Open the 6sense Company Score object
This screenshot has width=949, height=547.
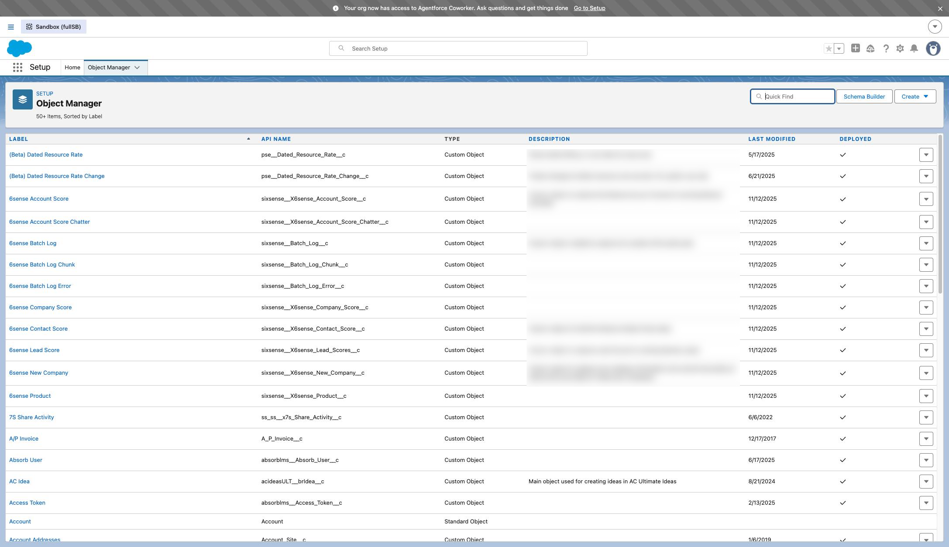40,308
